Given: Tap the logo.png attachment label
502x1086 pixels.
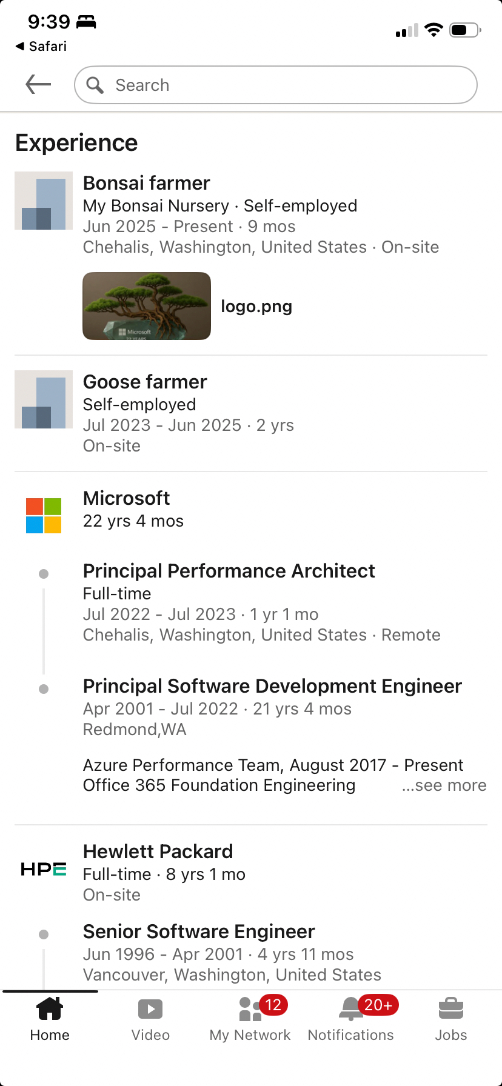Looking at the screenshot, I should (256, 307).
